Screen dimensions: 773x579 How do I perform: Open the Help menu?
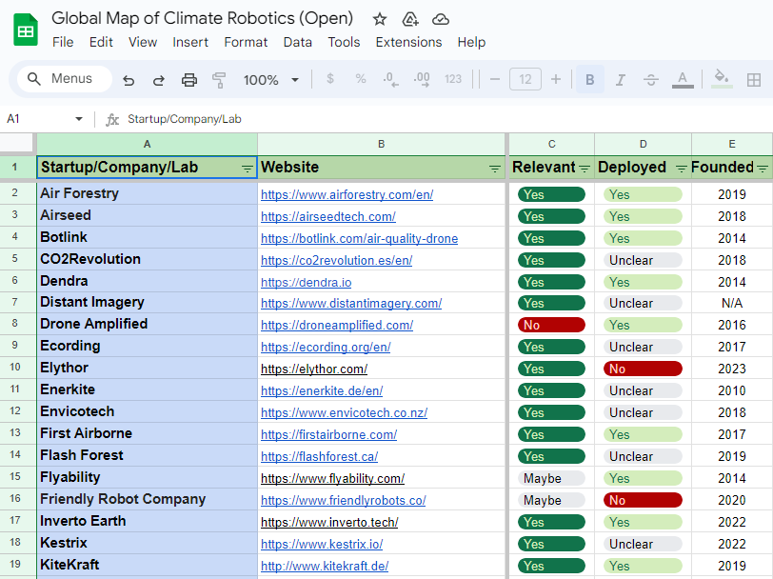coord(471,43)
